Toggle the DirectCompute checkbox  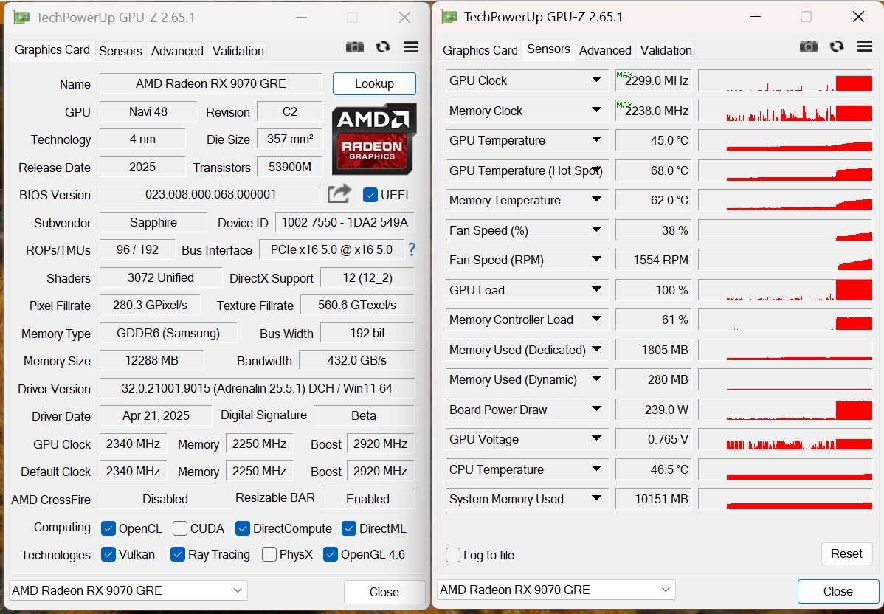[243, 528]
